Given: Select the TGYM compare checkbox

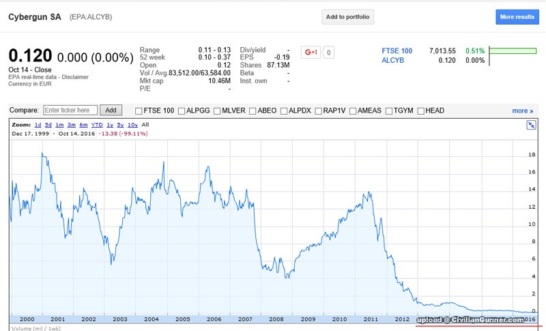Looking at the screenshot, I should click(x=390, y=111).
